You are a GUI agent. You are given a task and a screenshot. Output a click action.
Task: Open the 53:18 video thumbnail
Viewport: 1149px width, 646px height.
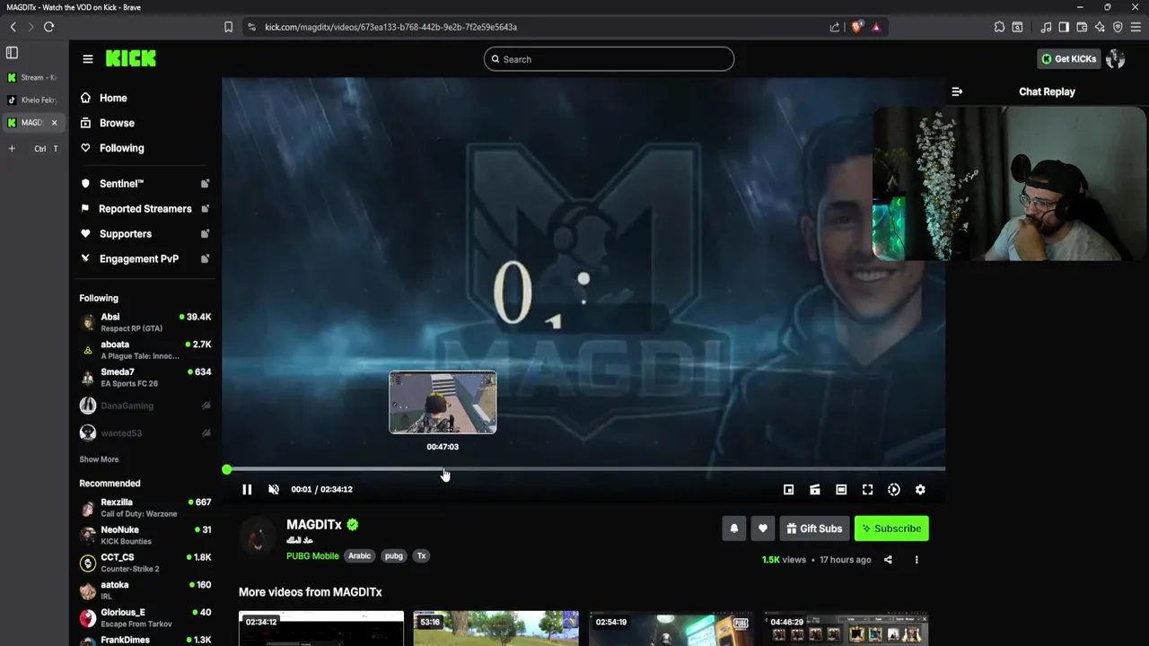(496, 628)
